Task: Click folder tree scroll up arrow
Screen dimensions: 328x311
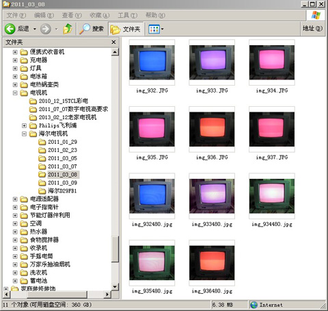Action: pyautogui.click(x=115, y=52)
